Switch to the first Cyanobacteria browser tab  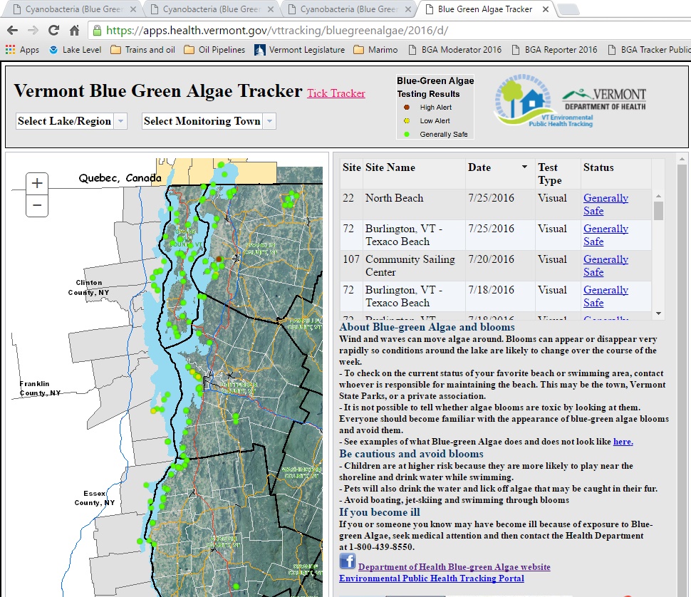coord(70,9)
